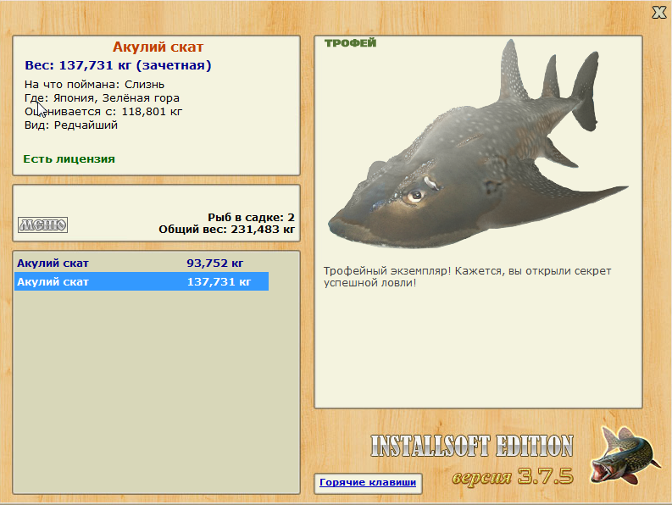Click the Акулий скат fish title

point(158,47)
